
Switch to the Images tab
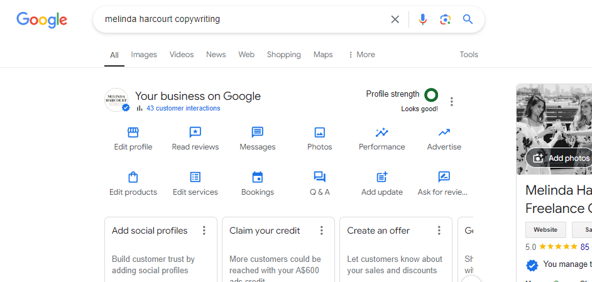(144, 55)
